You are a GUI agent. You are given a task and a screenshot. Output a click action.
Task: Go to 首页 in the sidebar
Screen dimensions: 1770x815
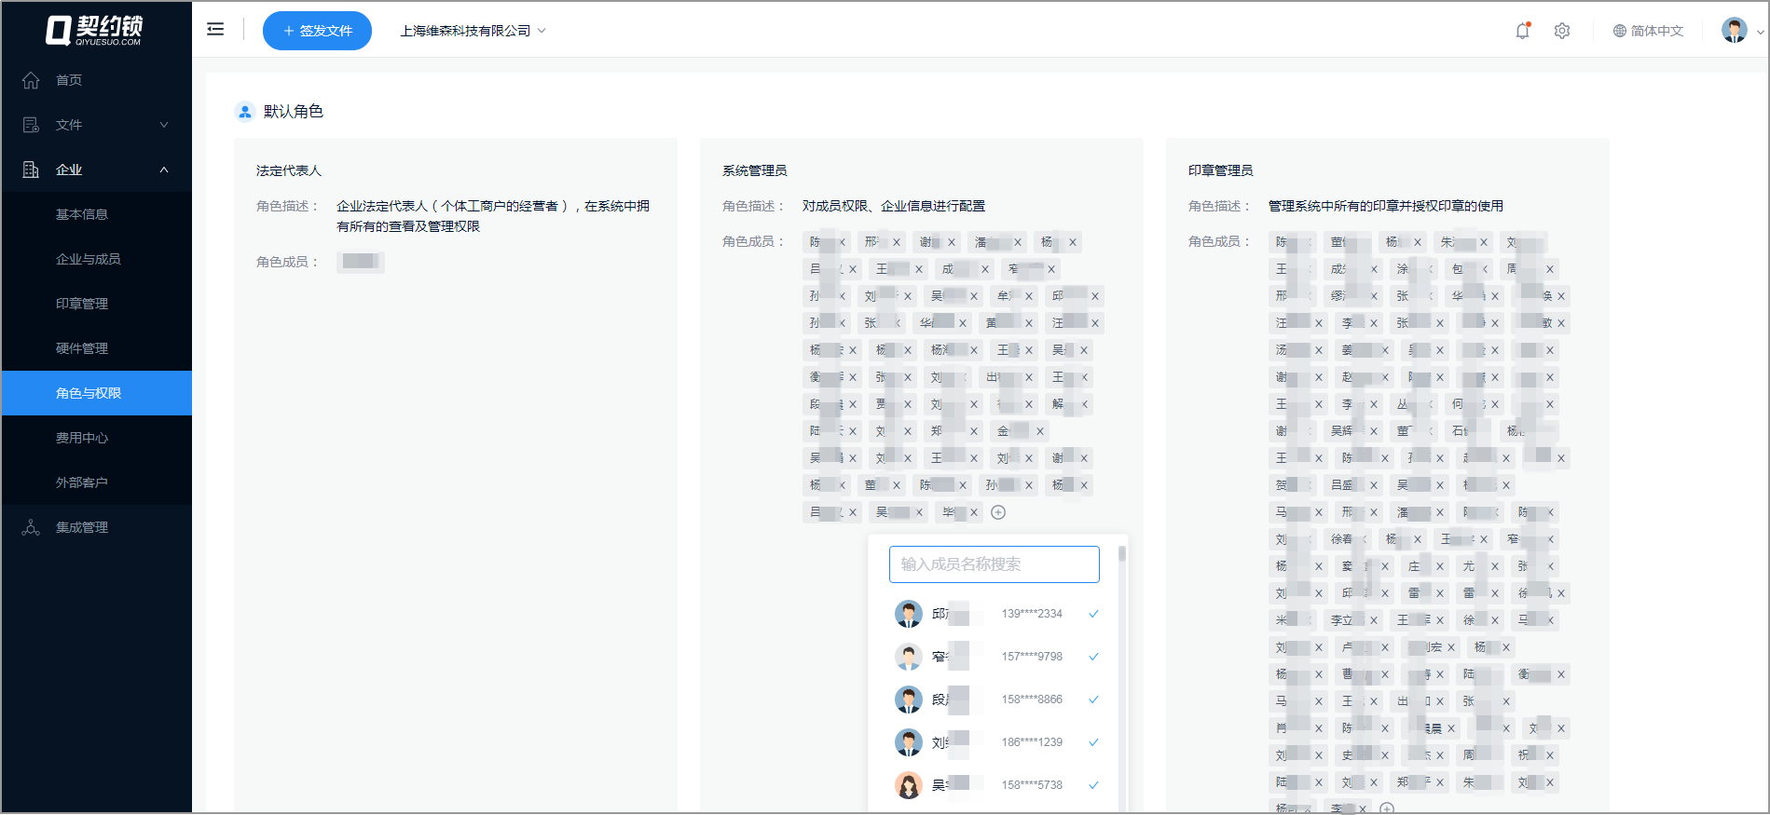[x=69, y=80]
